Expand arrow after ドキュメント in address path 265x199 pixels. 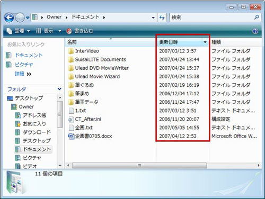coord(104,17)
